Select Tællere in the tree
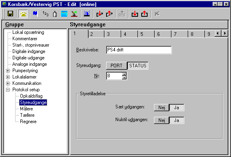The image size is (231, 157). (27, 115)
